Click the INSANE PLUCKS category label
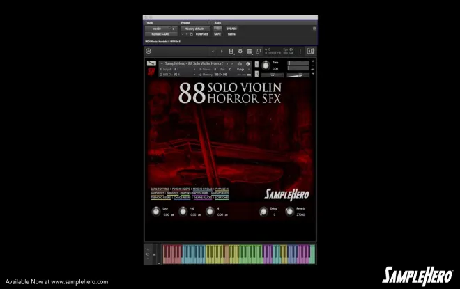The image size is (460, 289). (203, 198)
